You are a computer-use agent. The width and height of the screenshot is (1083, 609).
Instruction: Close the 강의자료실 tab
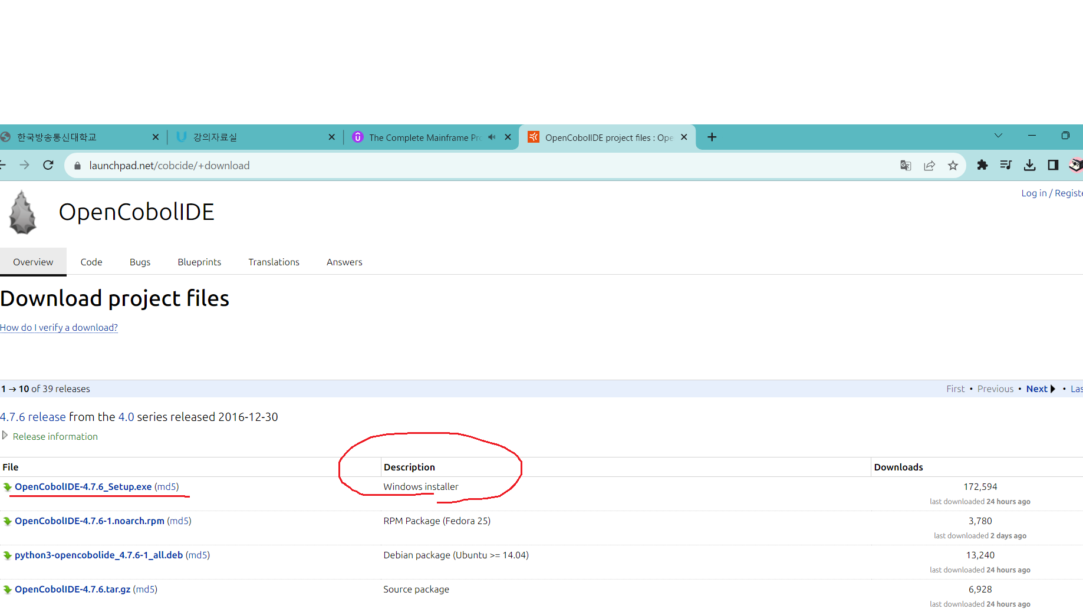point(332,137)
